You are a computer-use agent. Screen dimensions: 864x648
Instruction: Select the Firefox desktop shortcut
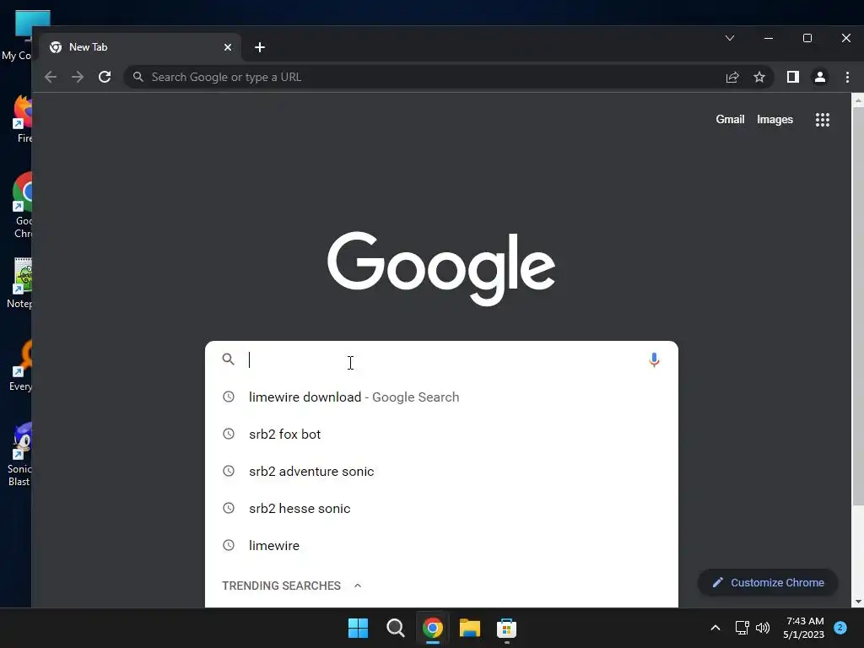[x=23, y=120]
